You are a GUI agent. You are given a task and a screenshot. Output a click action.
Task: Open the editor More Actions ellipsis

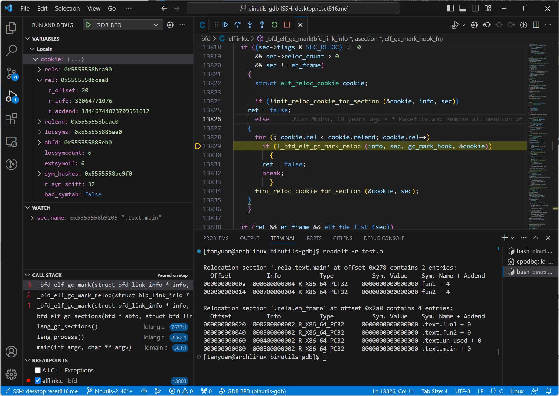548,25
